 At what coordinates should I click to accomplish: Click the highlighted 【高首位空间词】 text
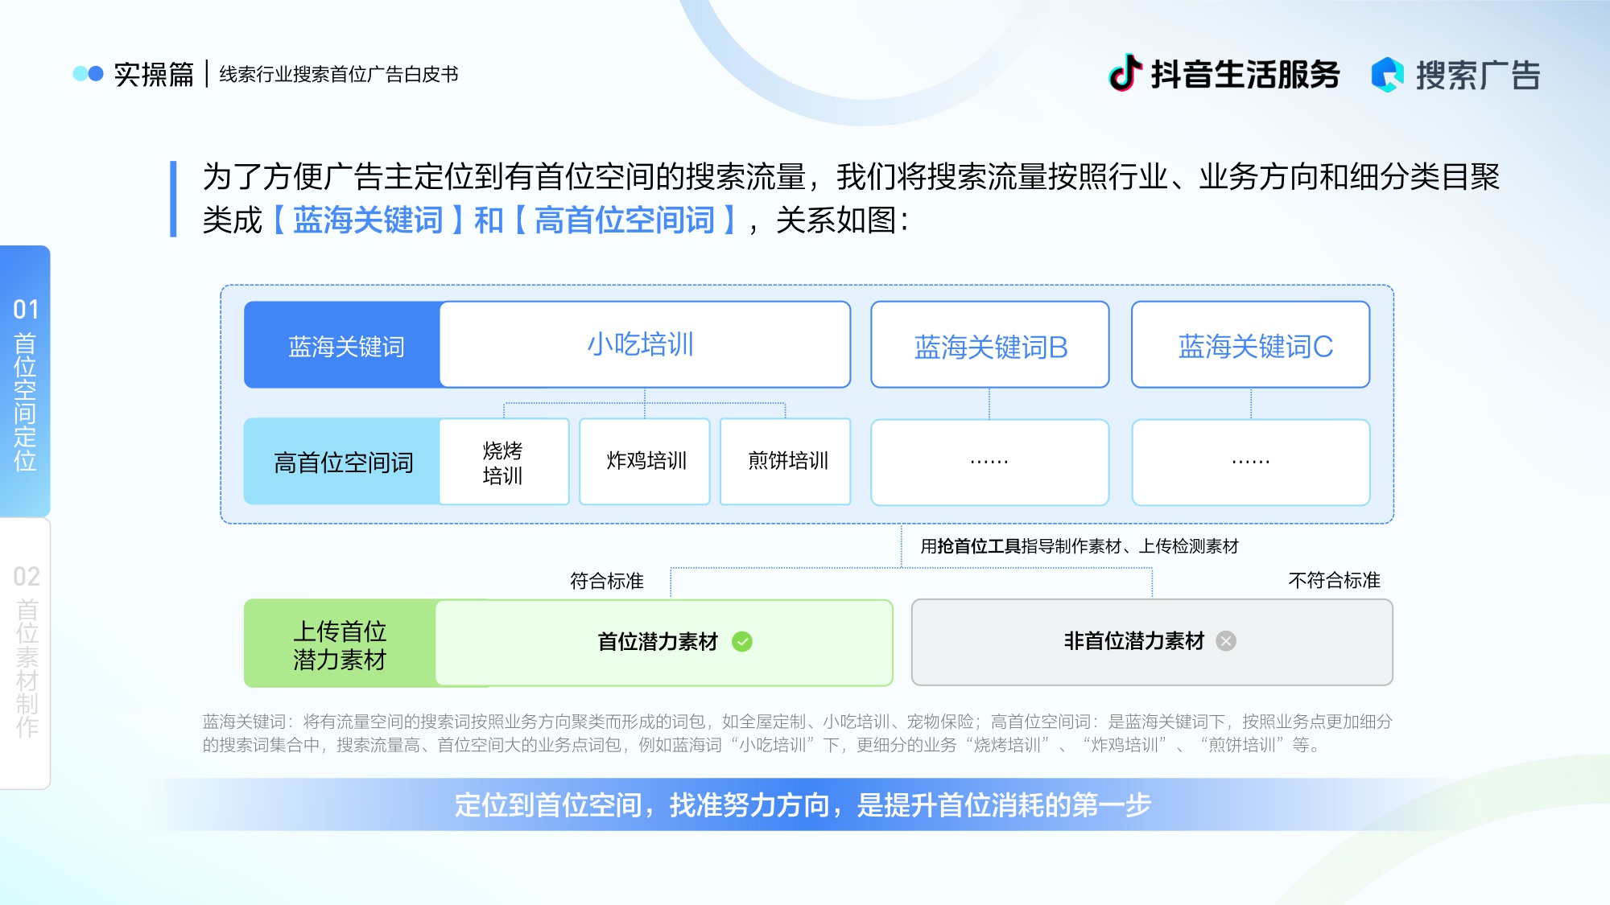click(625, 220)
